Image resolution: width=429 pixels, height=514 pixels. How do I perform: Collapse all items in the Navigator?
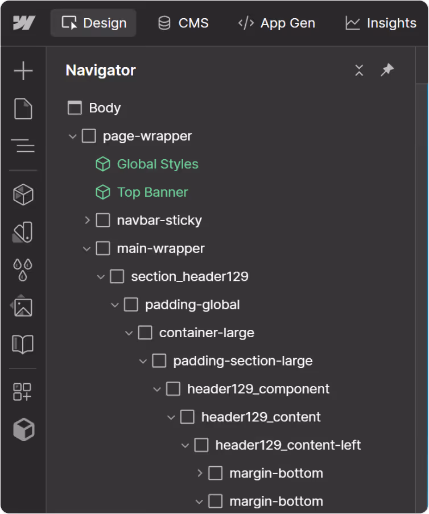coord(359,71)
